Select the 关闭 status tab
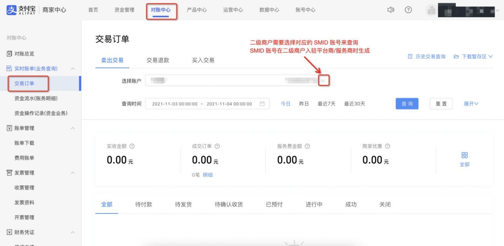Viewport: 504px width, 246px height. tap(385, 204)
